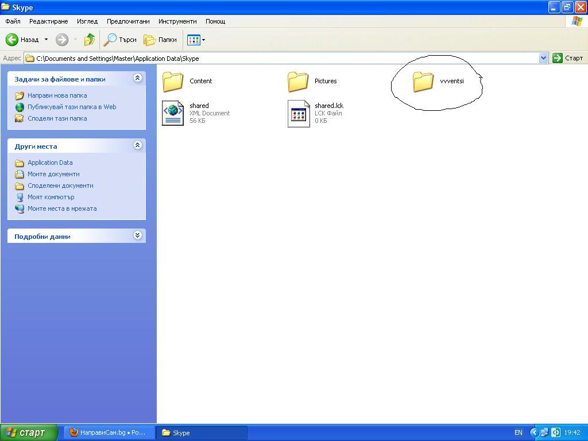Select the vvventsi folder icon
Image resolution: width=588 pixels, height=441 pixels.
(423, 82)
